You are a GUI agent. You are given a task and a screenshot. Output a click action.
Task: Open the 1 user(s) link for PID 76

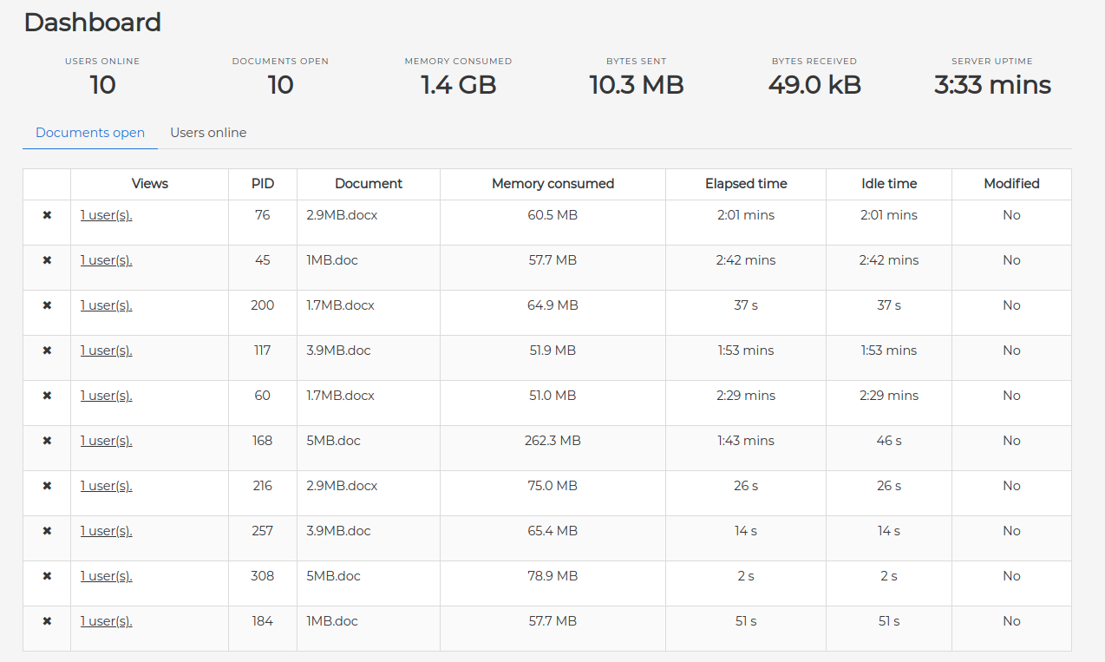(106, 215)
